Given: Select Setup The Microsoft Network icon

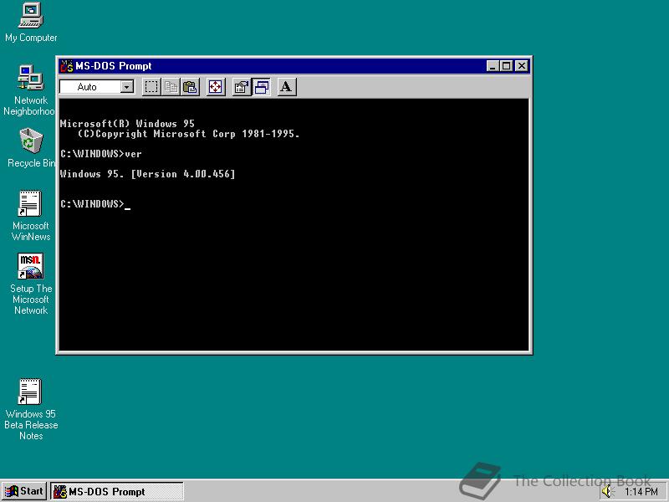Looking at the screenshot, I should pos(31,284).
